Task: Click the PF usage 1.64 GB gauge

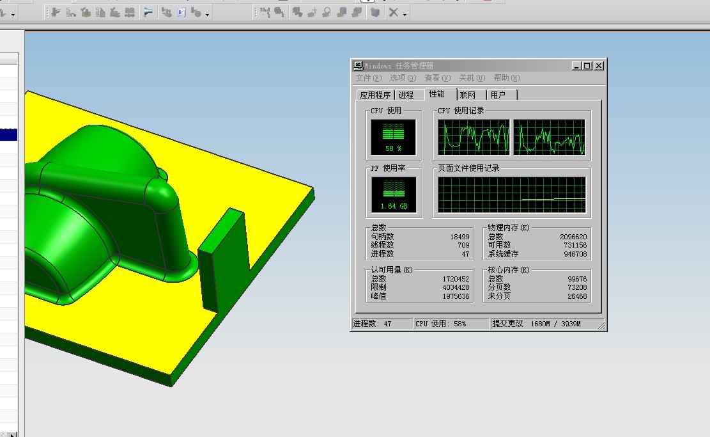Action: [394, 195]
